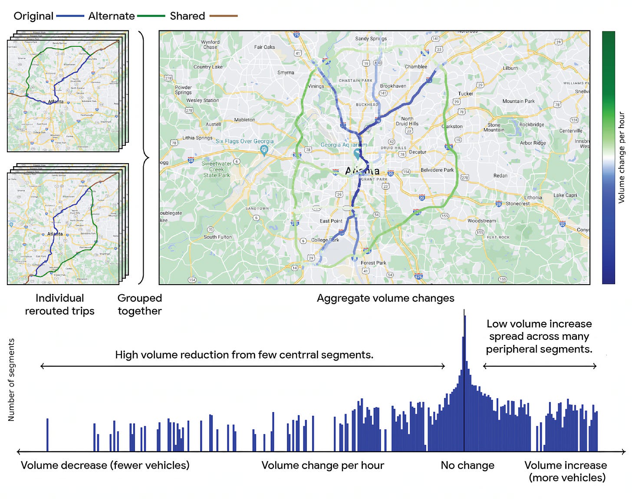Image resolution: width=632 pixels, height=499 pixels.
Task: Click the 'Redan' map label
Action: coord(500,176)
